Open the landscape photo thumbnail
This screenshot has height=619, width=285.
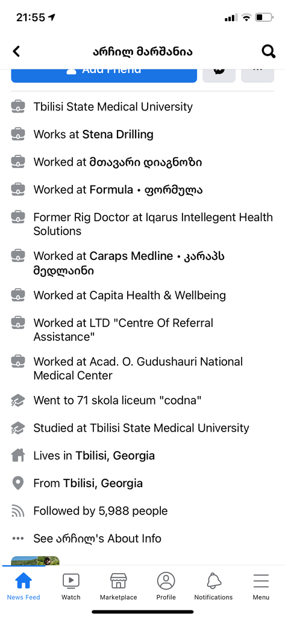click(35, 560)
